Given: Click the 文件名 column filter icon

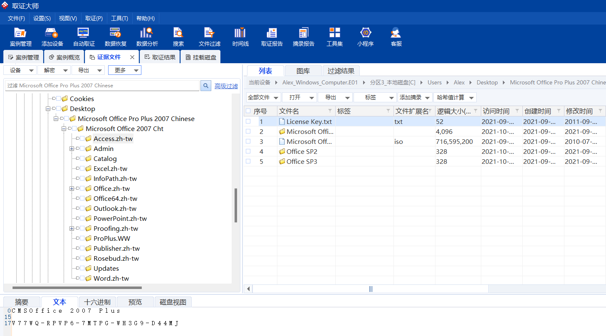Looking at the screenshot, I should [x=330, y=111].
